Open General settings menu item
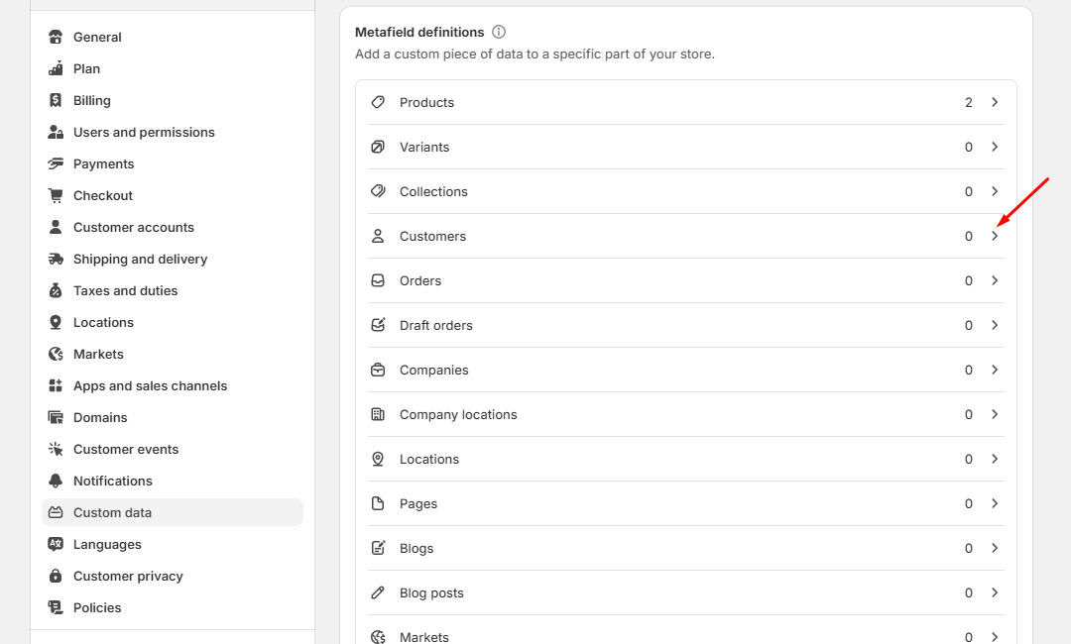Viewport: 1071px width, 644px height. click(x=97, y=37)
